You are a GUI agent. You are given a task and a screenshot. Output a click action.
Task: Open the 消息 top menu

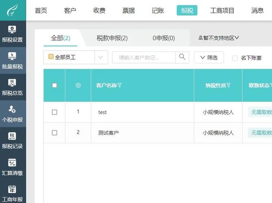tap(257, 11)
